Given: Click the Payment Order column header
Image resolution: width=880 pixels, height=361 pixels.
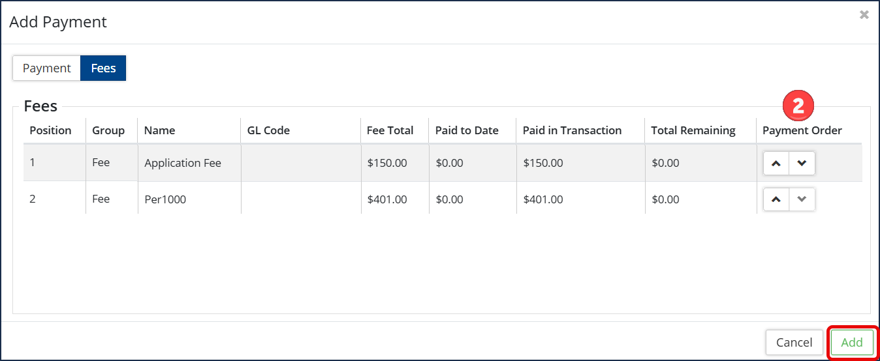Looking at the screenshot, I should click(x=802, y=130).
